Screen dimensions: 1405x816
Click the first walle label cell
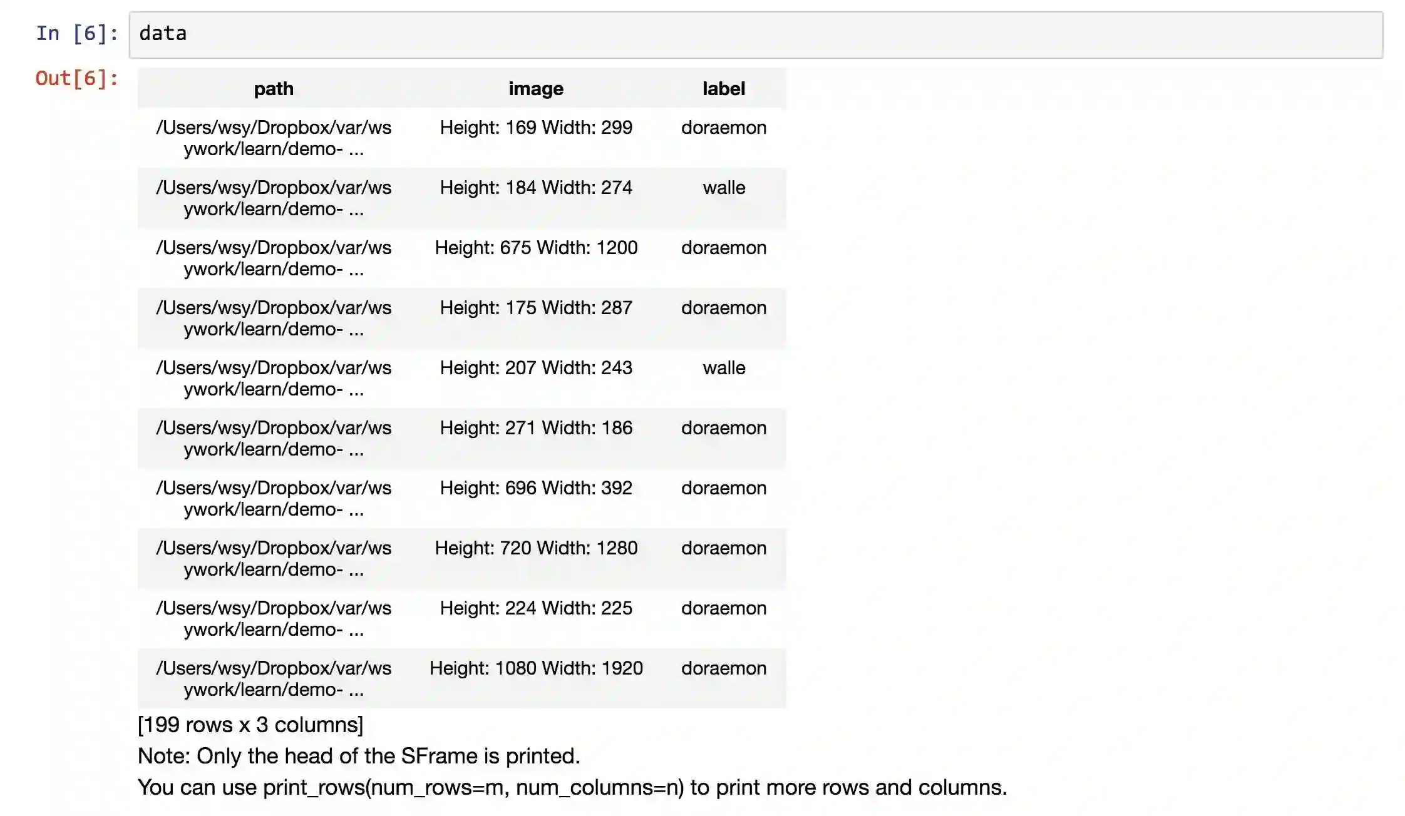pyautogui.click(x=724, y=188)
